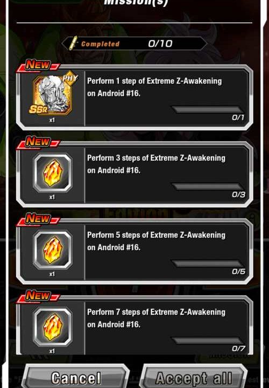269x388 pixels.
Task: Click the Cancel button
Action: coord(76,377)
